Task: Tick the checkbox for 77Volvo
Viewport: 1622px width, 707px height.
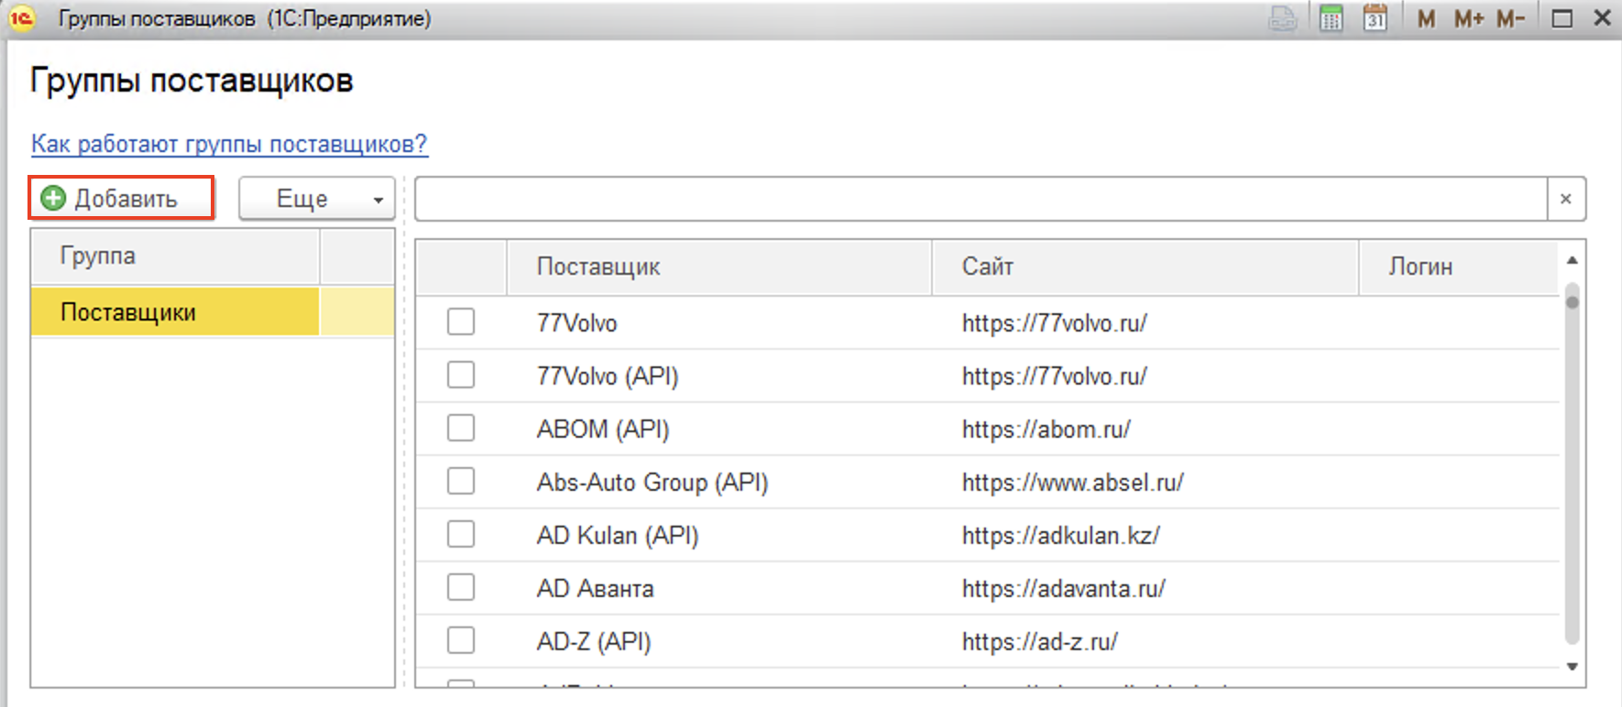Action: (461, 321)
